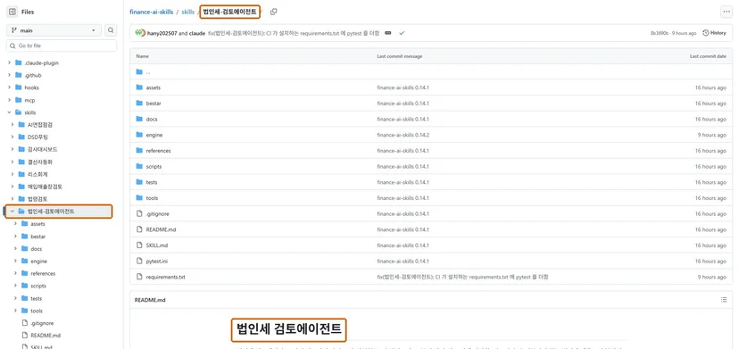Click the folder icon of engine in file list
This screenshot has height=349, width=739.
pyautogui.click(x=139, y=135)
